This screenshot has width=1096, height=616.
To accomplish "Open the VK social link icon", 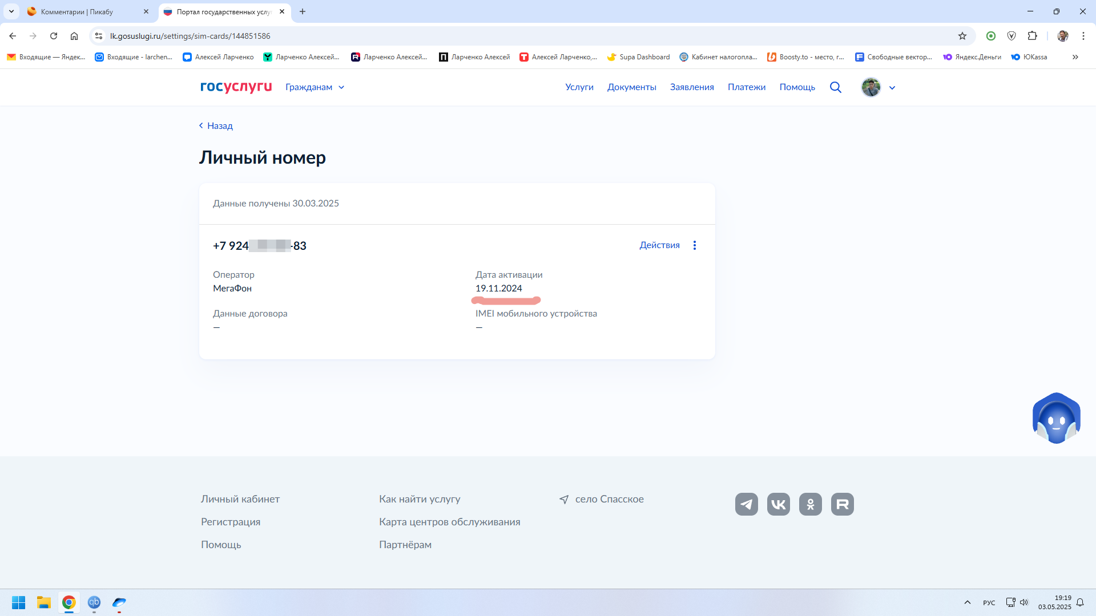I will click(778, 504).
